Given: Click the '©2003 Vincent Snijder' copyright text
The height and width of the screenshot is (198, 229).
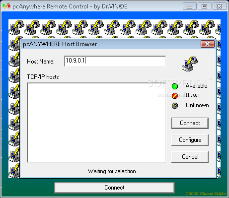Looking at the screenshot, I should (x=206, y=194).
